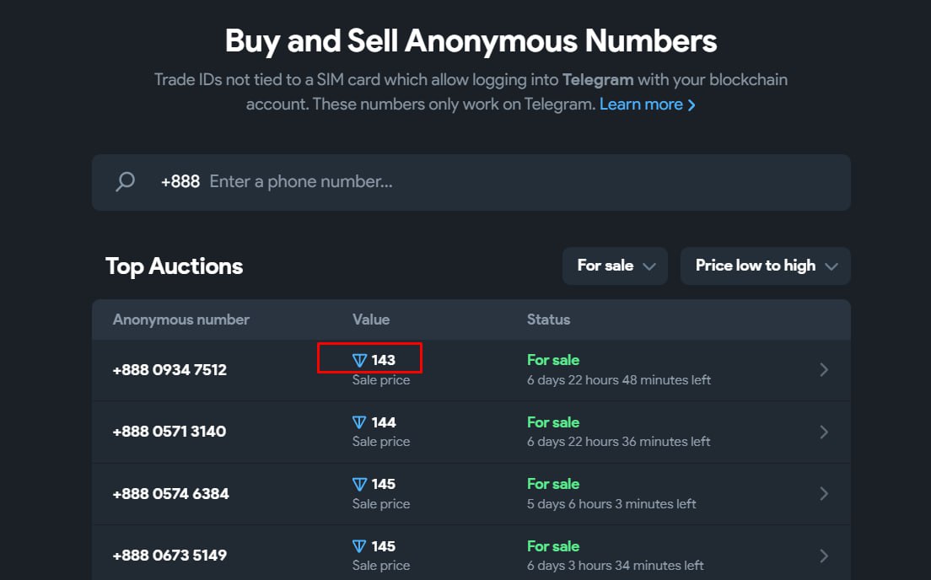Click TON icon next to +888 0673 5149 price
This screenshot has width=931, height=580.
[x=360, y=546]
